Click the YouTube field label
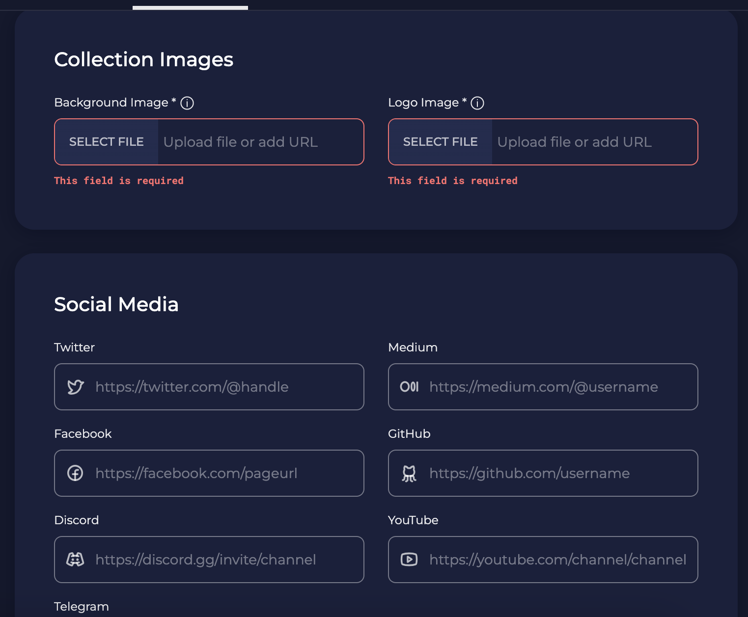This screenshot has width=748, height=617. [413, 520]
